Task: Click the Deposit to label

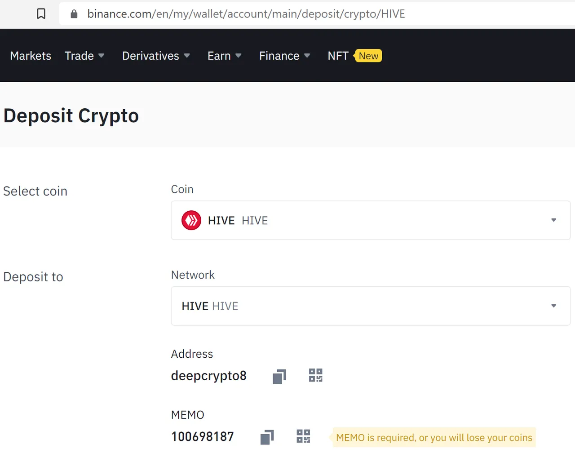Action: pyautogui.click(x=33, y=277)
